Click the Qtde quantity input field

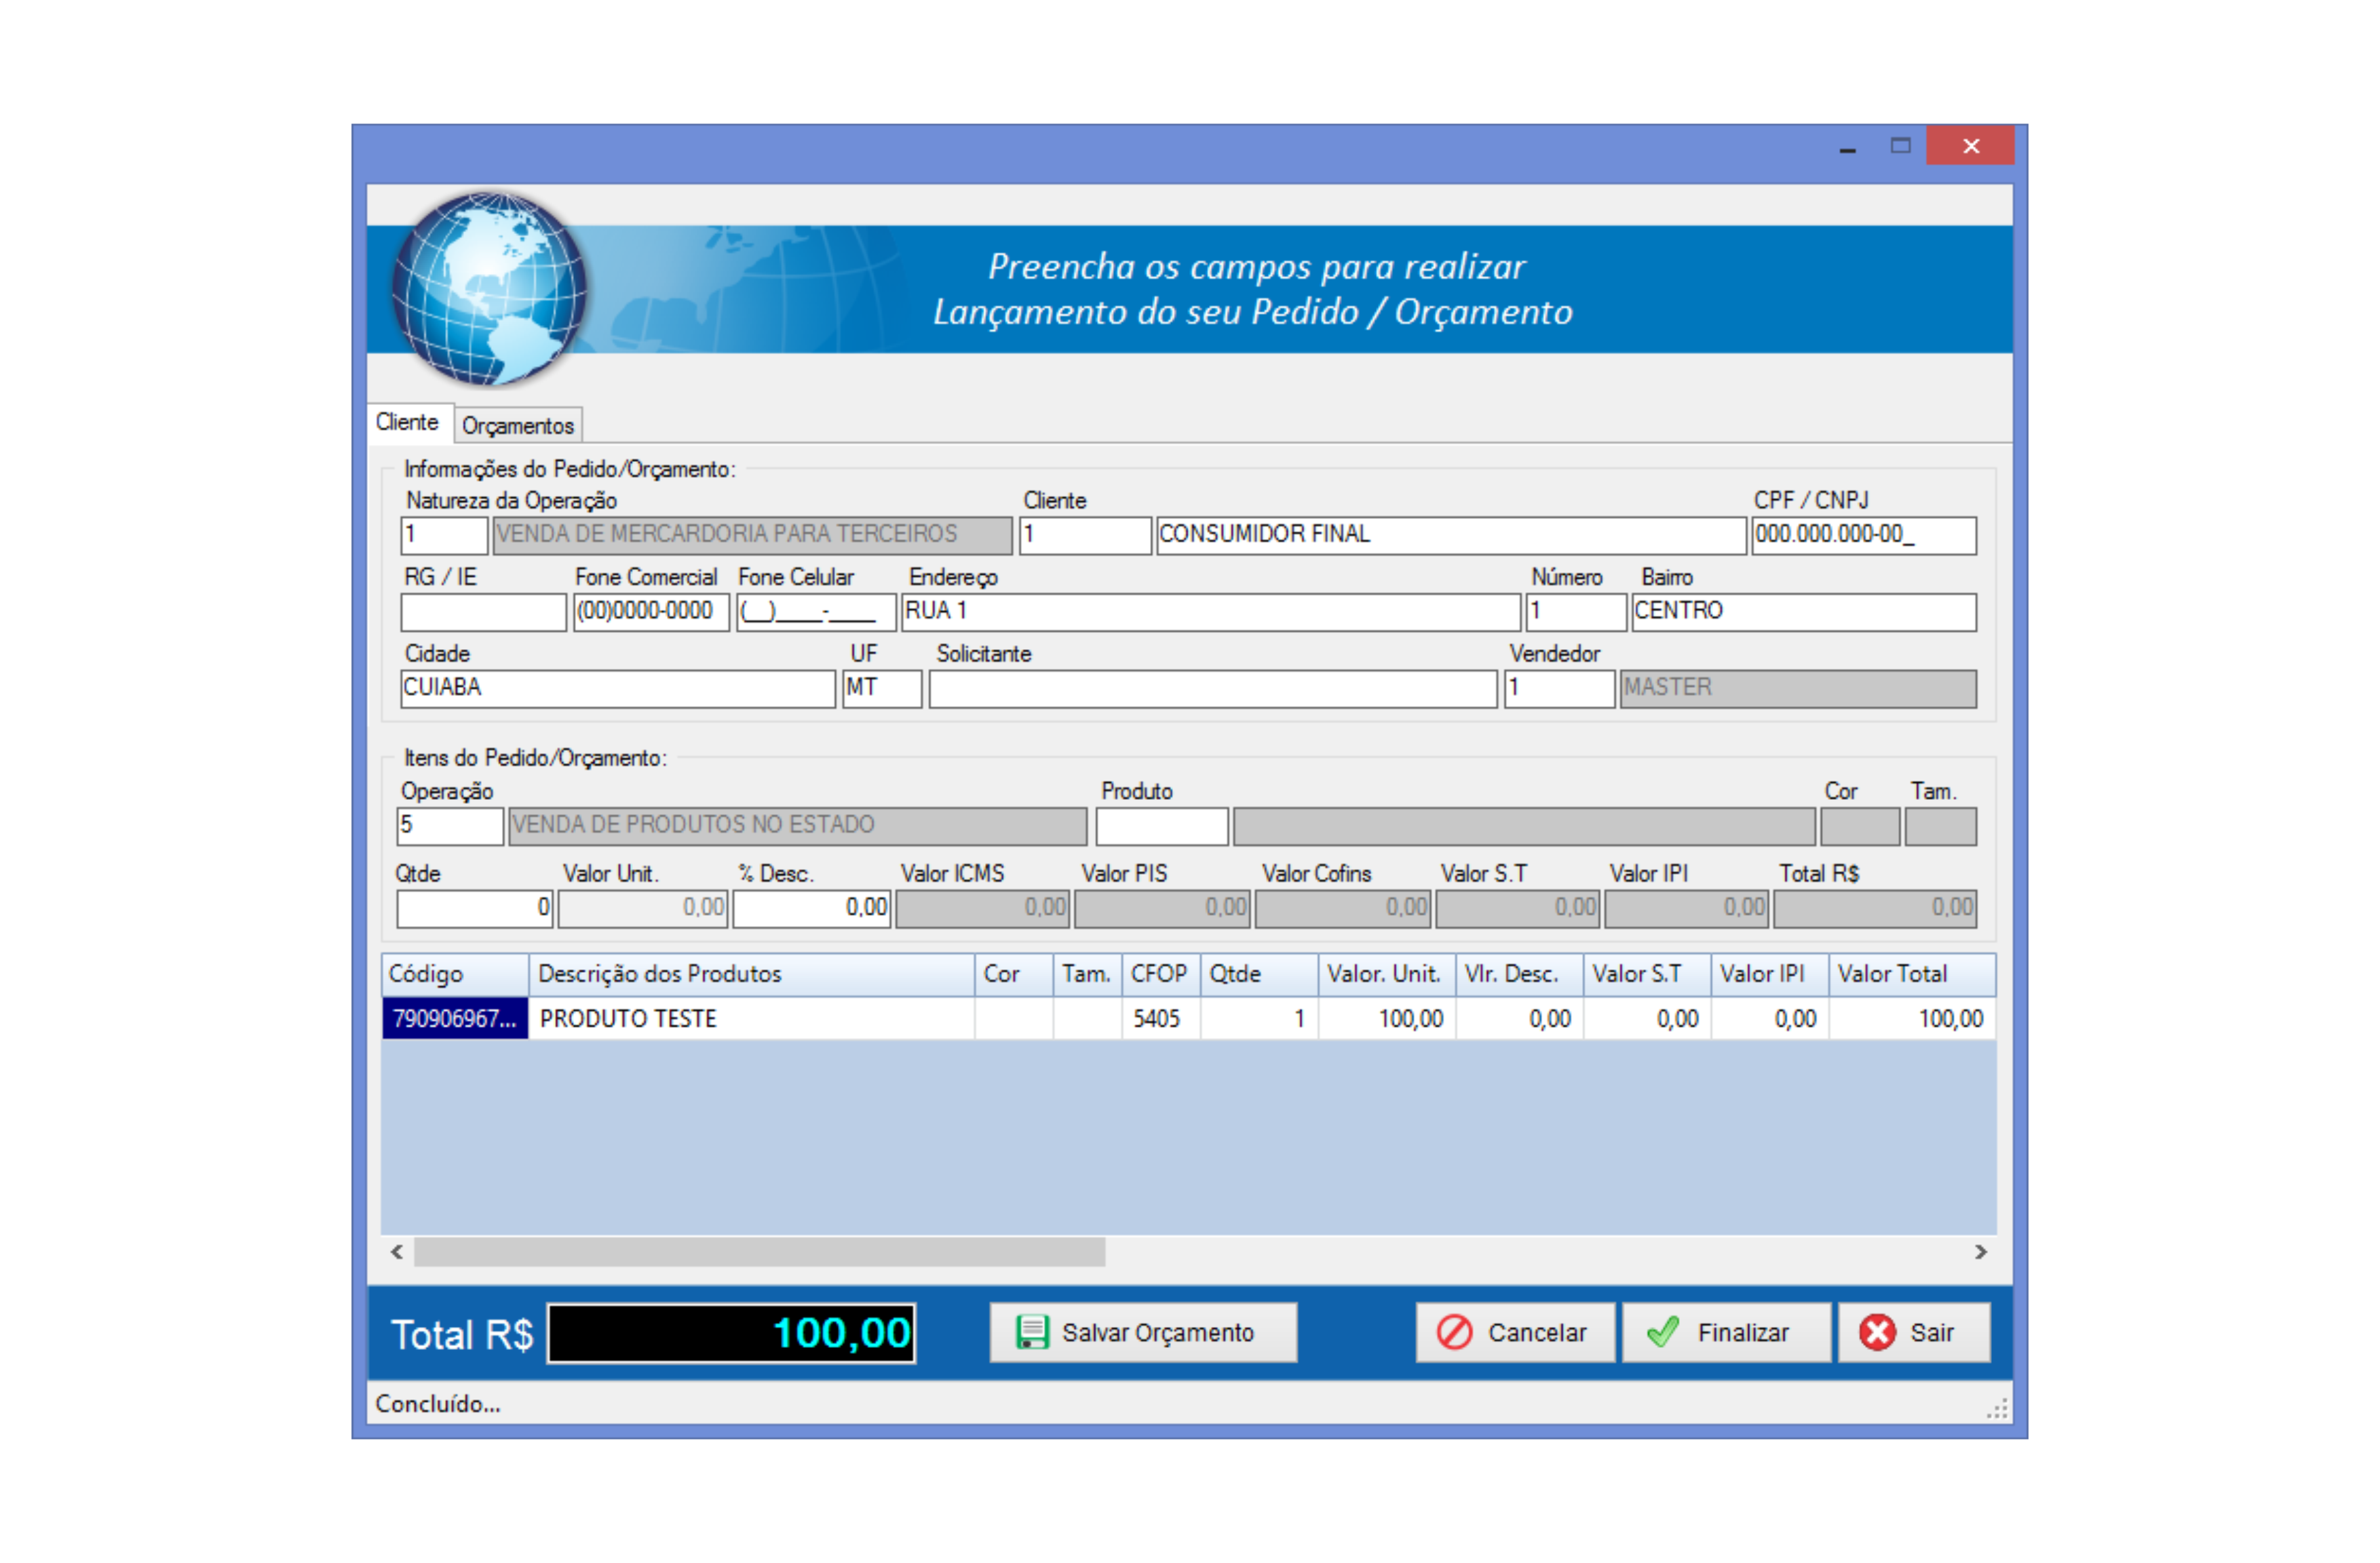tap(475, 909)
